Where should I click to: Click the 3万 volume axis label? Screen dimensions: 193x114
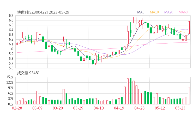point(11,99)
